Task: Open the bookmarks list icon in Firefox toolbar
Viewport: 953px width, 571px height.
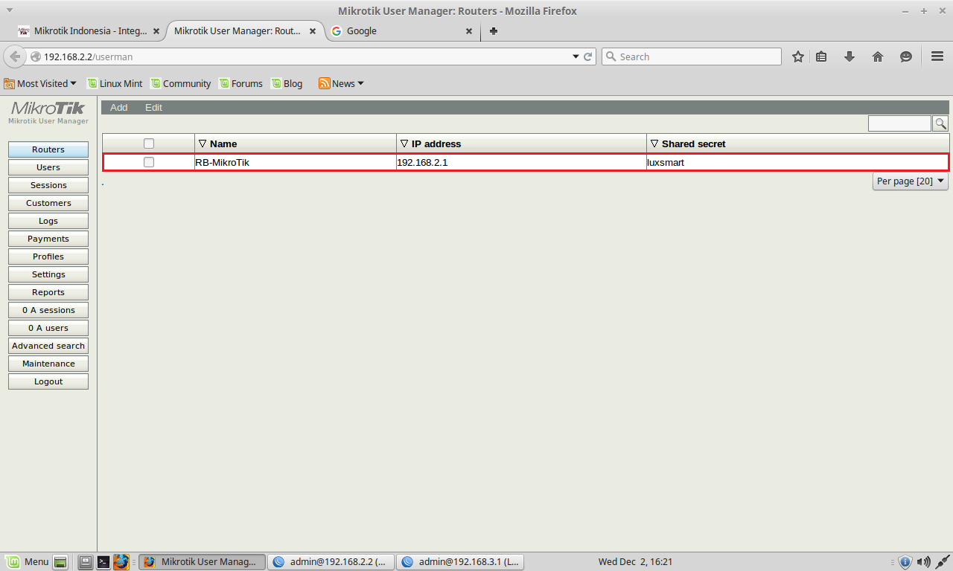Action: point(821,57)
